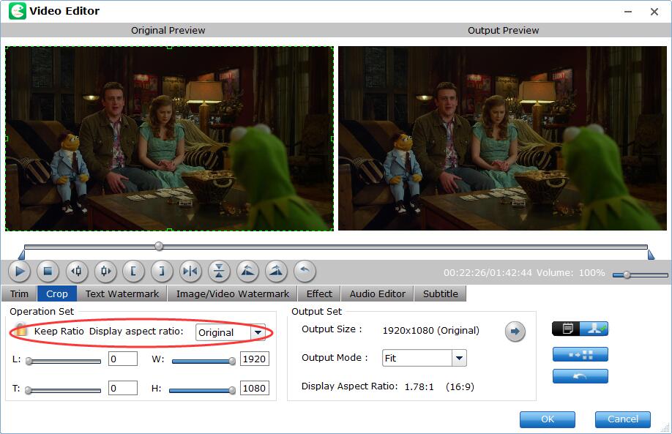Select the Crop tab

(57, 294)
